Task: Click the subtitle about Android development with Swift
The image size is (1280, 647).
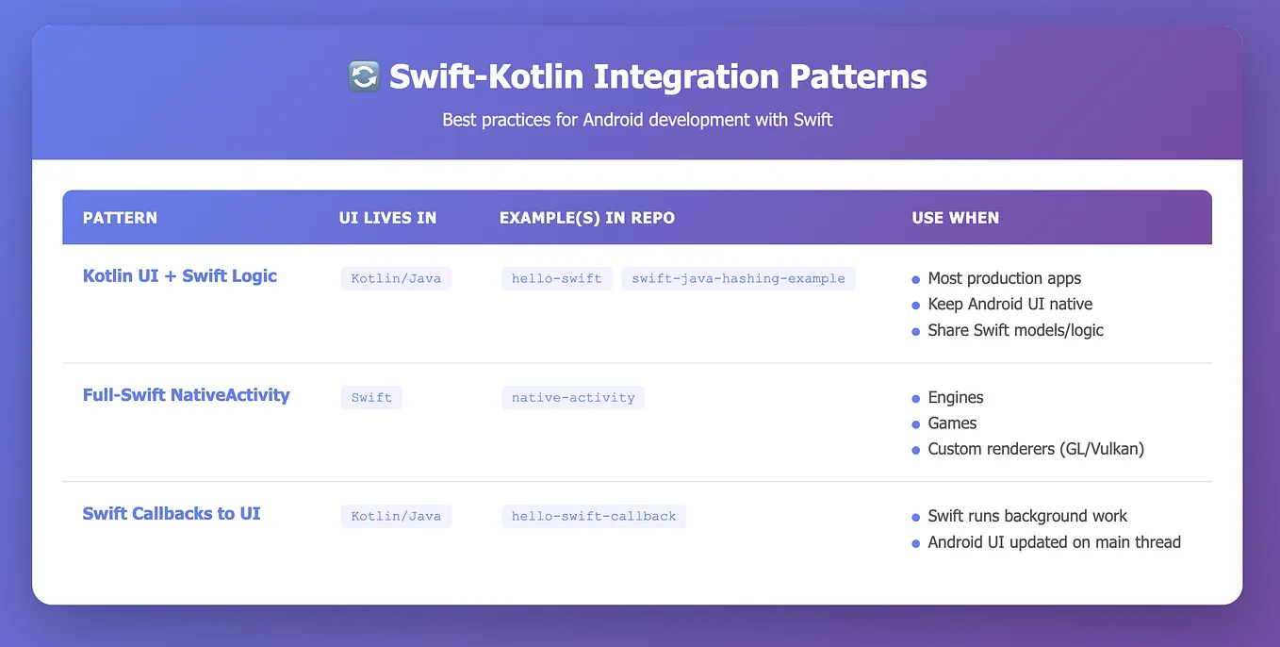Action: click(x=637, y=120)
